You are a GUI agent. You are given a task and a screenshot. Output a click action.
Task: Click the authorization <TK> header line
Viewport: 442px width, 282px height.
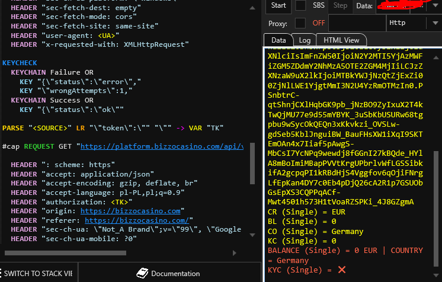click(72, 202)
